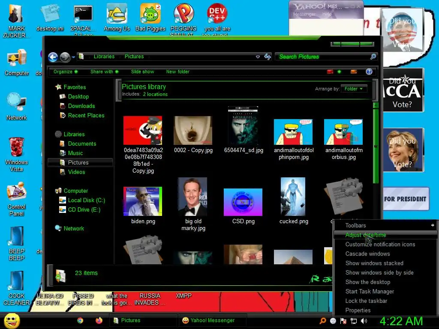Click the Explorer Forward arrow button

click(x=65, y=57)
